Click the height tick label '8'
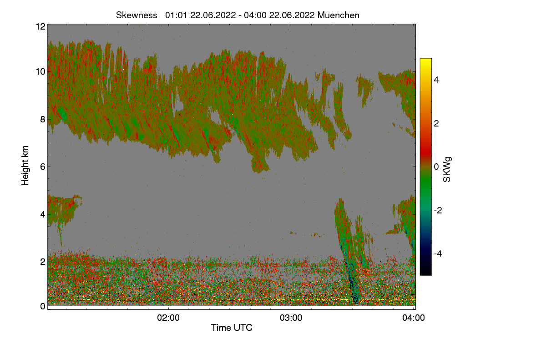 pyautogui.click(x=42, y=119)
